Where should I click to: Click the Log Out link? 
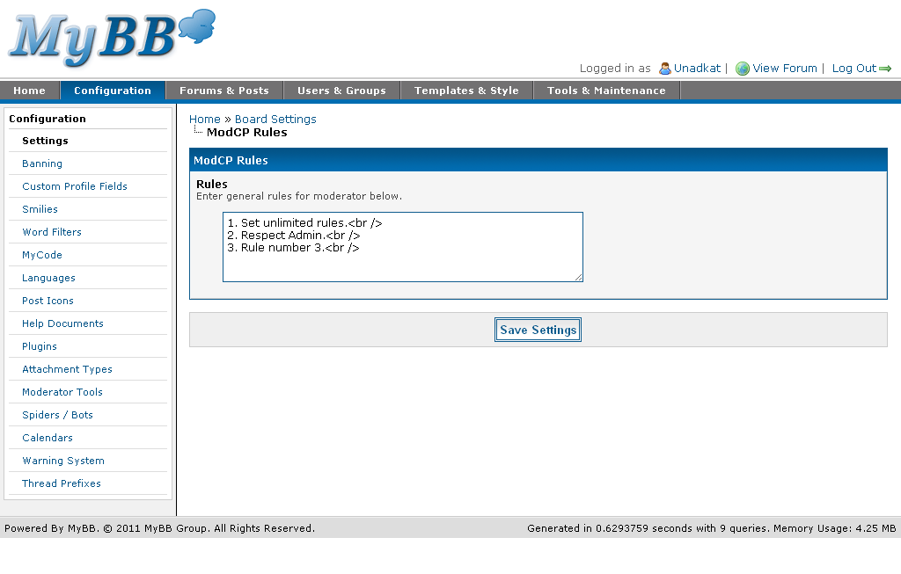click(853, 69)
